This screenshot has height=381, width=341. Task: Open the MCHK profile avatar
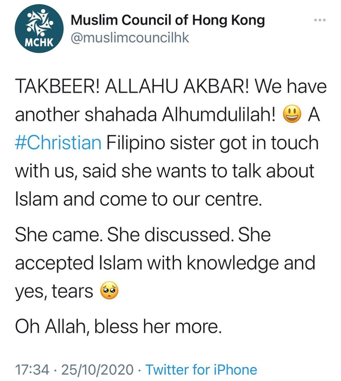(39, 28)
